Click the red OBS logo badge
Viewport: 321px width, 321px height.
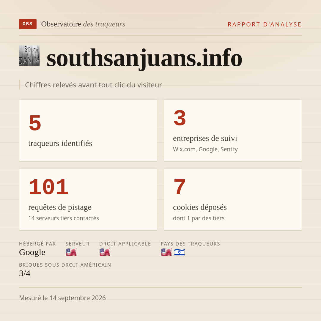(x=28, y=24)
